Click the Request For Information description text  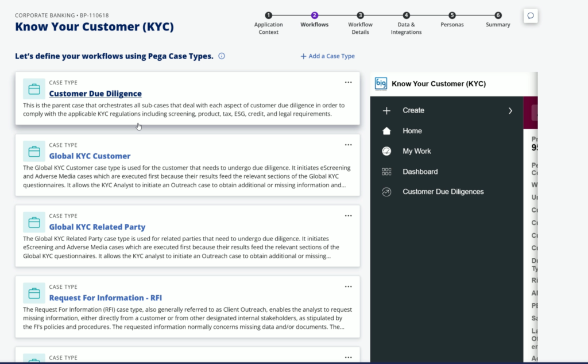[x=188, y=318]
